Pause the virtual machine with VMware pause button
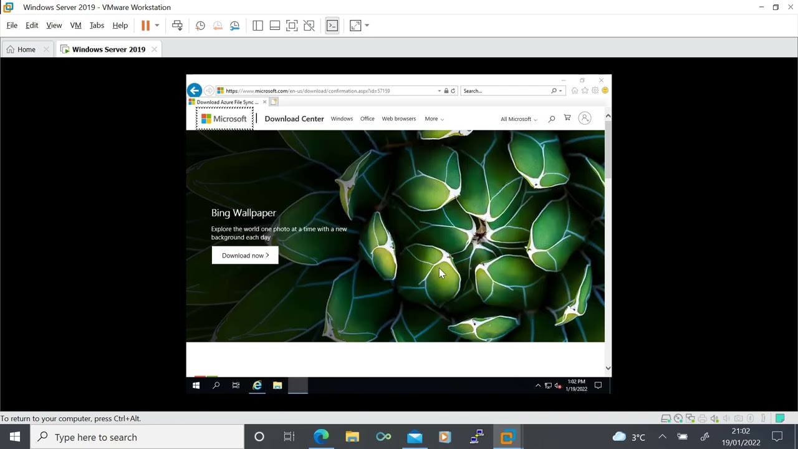 [145, 26]
